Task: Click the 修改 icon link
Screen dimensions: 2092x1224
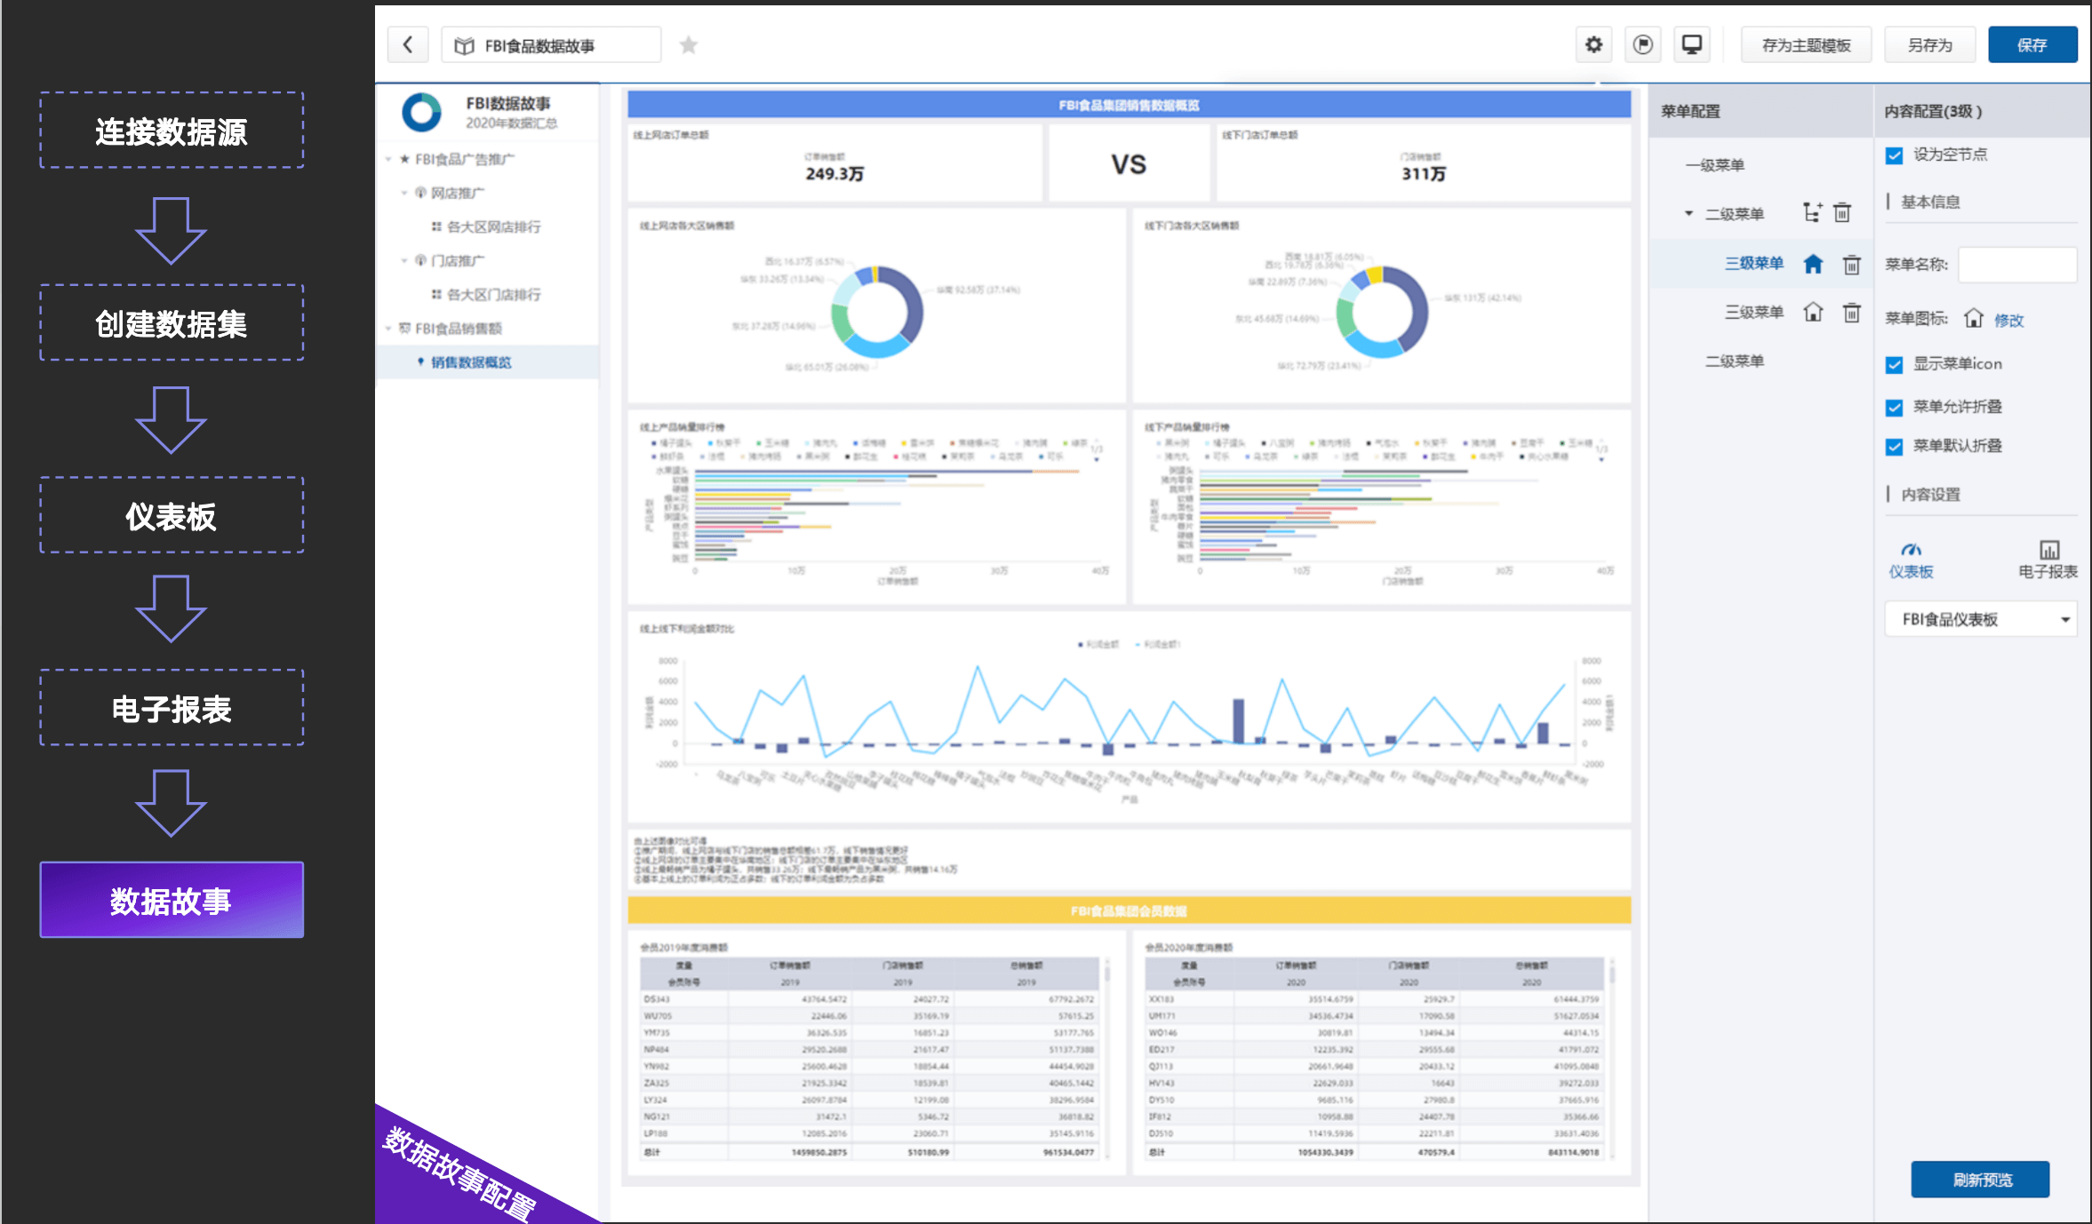Action: click(2008, 320)
